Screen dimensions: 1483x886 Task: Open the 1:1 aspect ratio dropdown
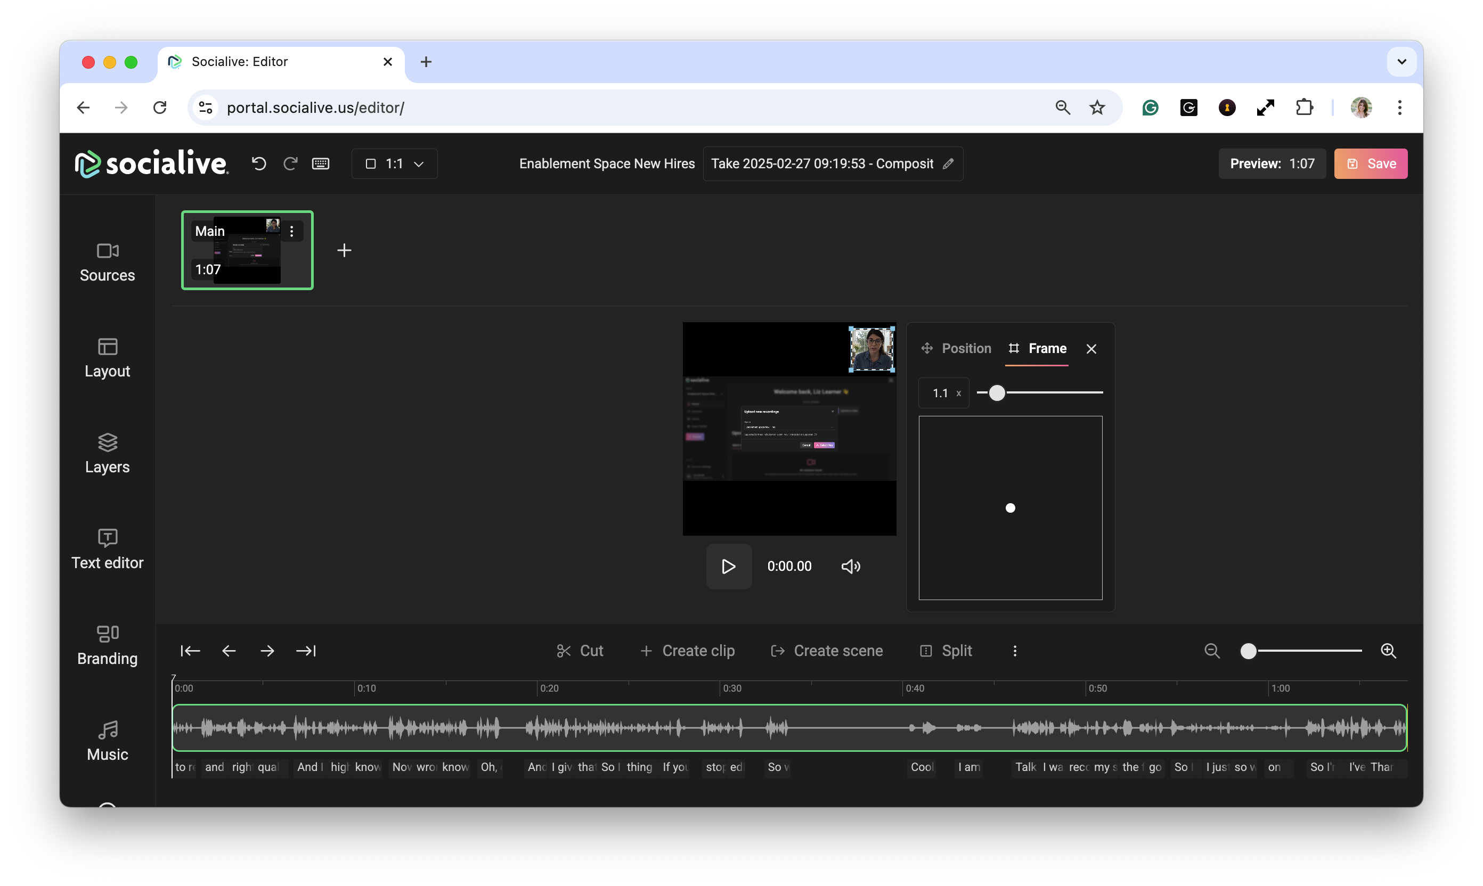click(x=394, y=163)
